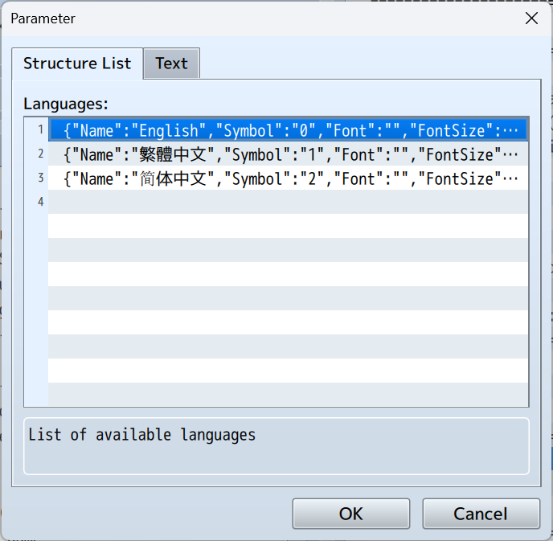Close the Parameter dialog with X
The height and width of the screenshot is (541, 553).
click(531, 18)
